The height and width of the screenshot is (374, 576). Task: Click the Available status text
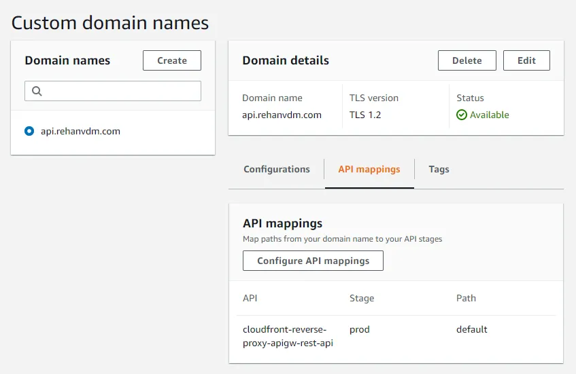(x=490, y=115)
